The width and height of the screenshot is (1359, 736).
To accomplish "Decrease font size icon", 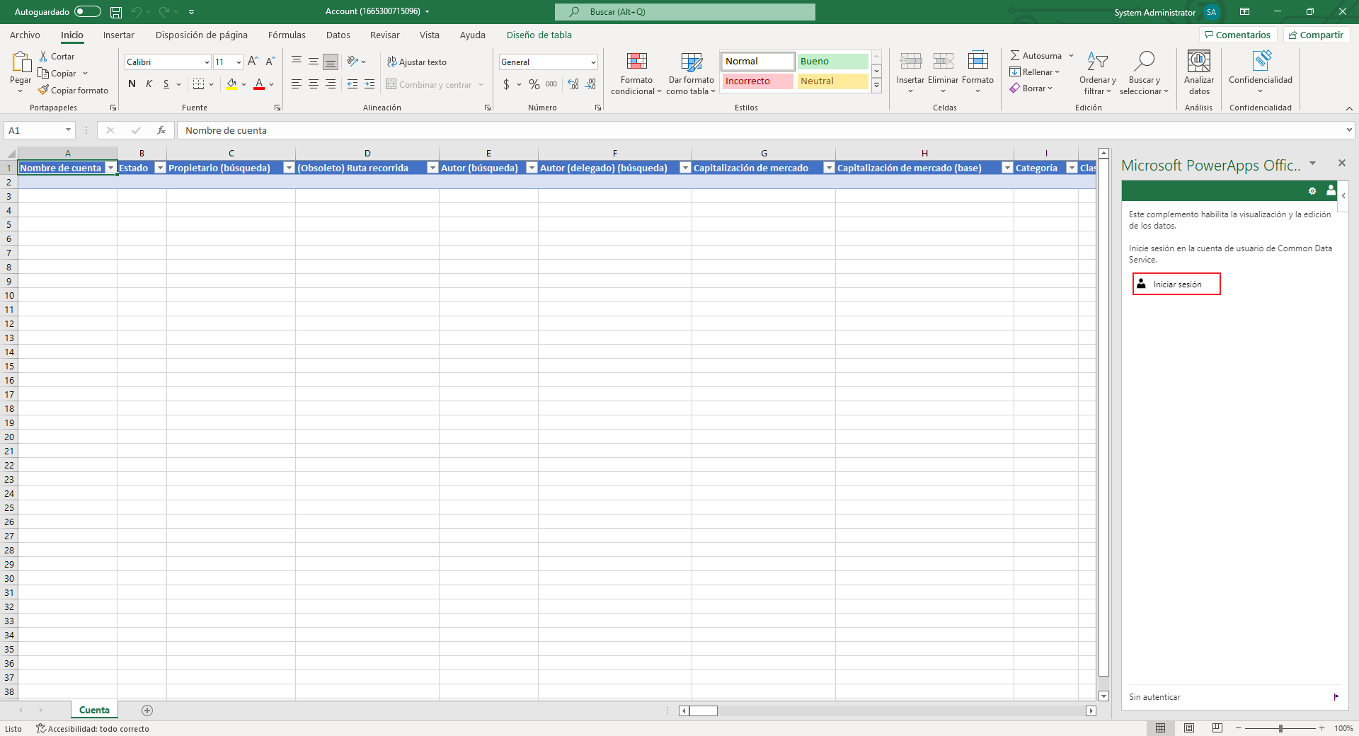I will pos(270,62).
